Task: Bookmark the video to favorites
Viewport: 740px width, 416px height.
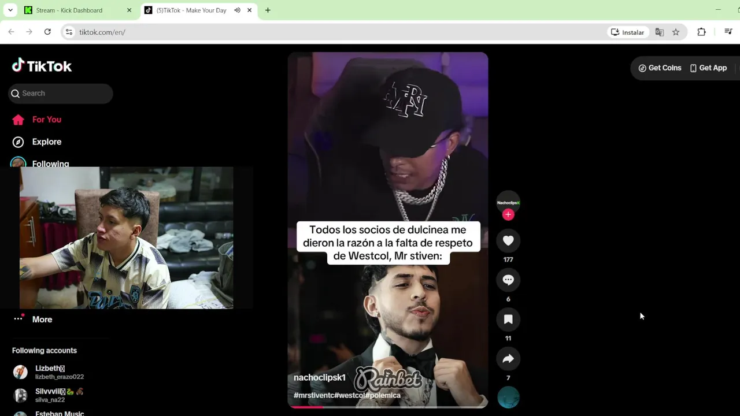Action: pyautogui.click(x=508, y=319)
